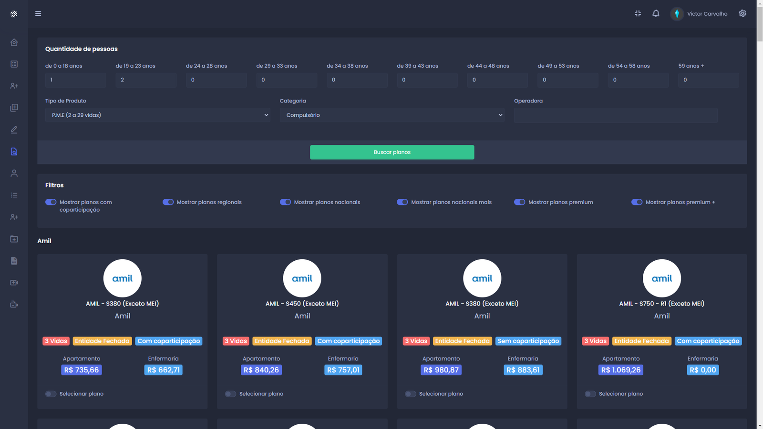Open the home icon in the sidebar
This screenshot has height=429, width=763.
click(14, 42)
